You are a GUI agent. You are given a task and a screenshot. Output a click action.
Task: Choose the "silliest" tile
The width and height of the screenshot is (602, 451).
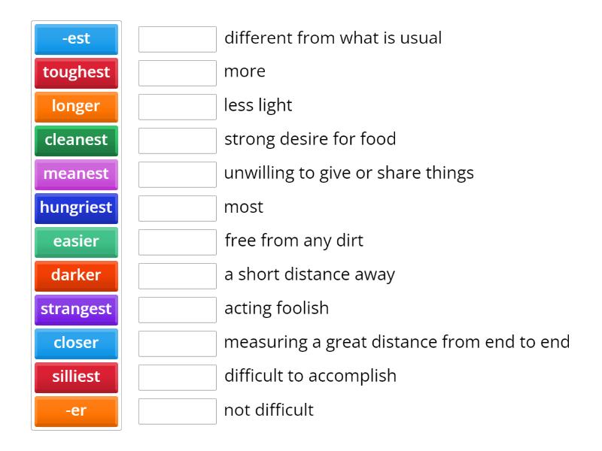coord(75,377)
